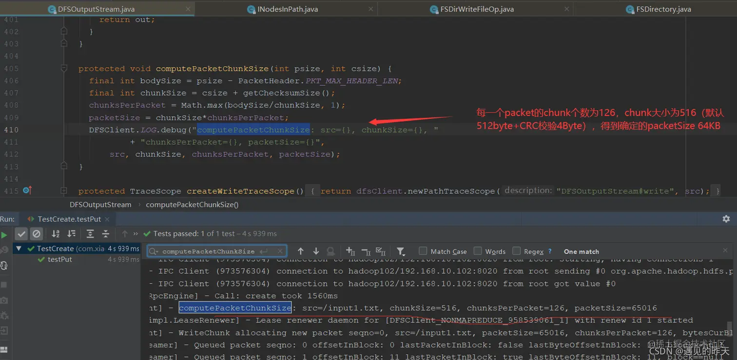Enable the Words checkbox
This screenshot has width=737, height=360.
478,251
